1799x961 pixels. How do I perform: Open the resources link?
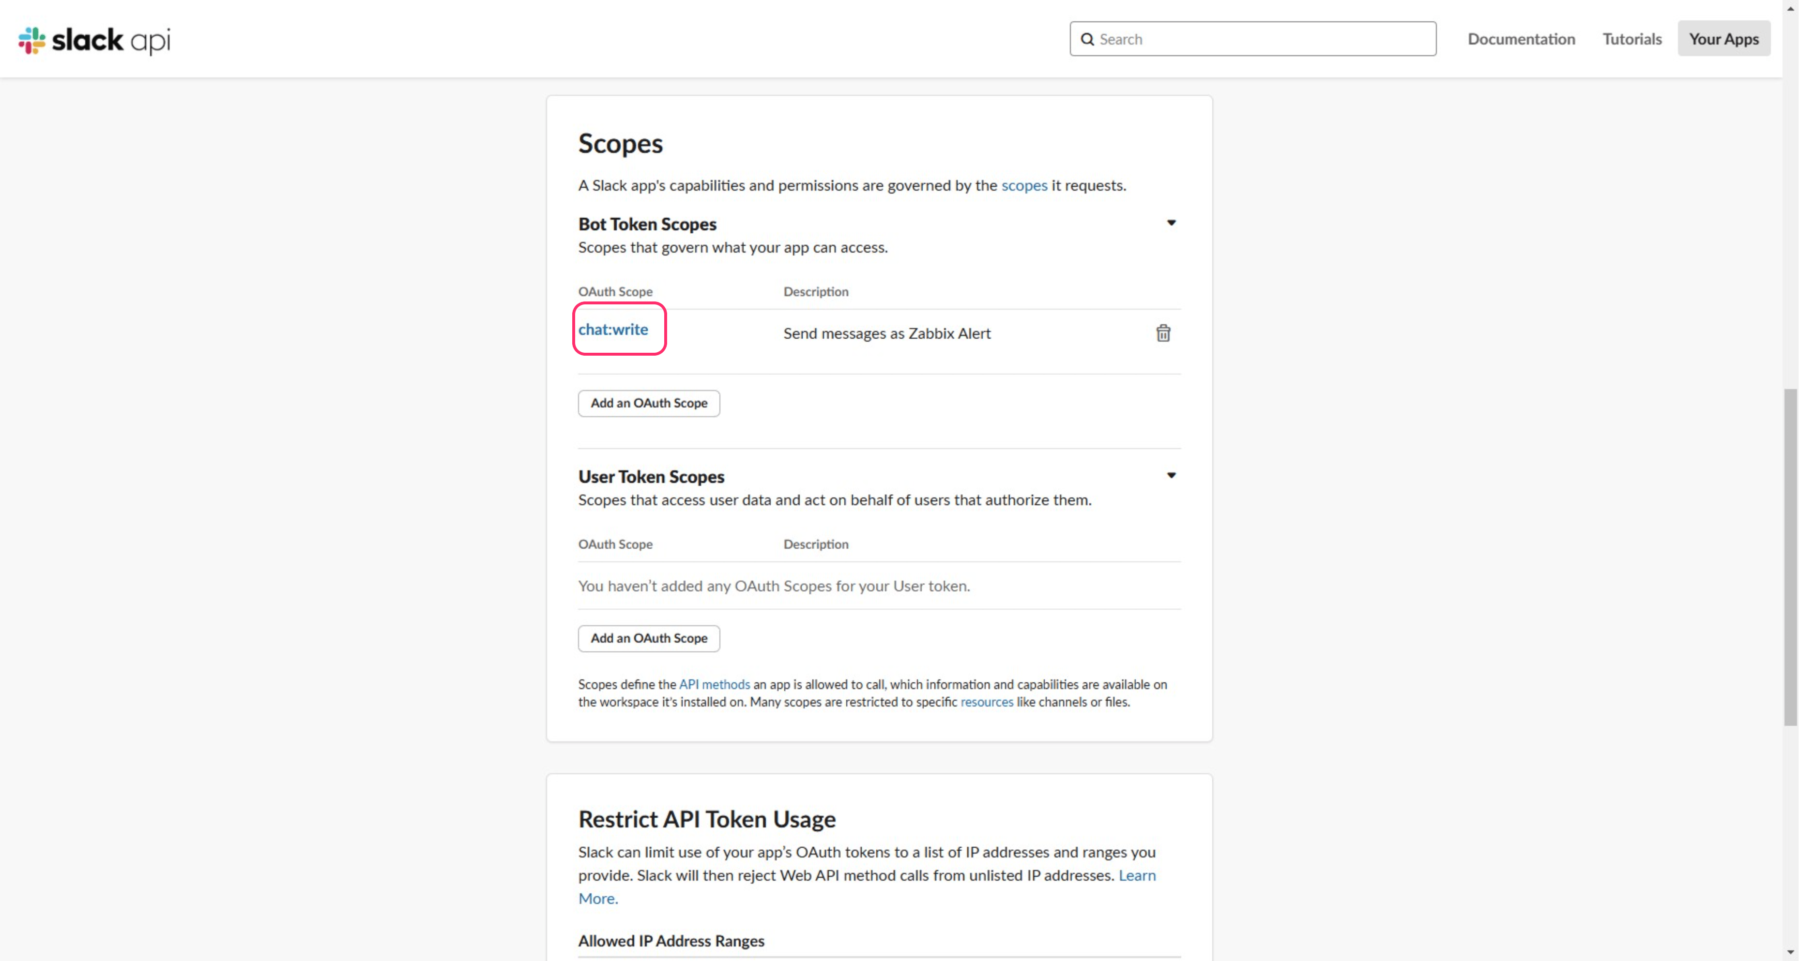986,702
